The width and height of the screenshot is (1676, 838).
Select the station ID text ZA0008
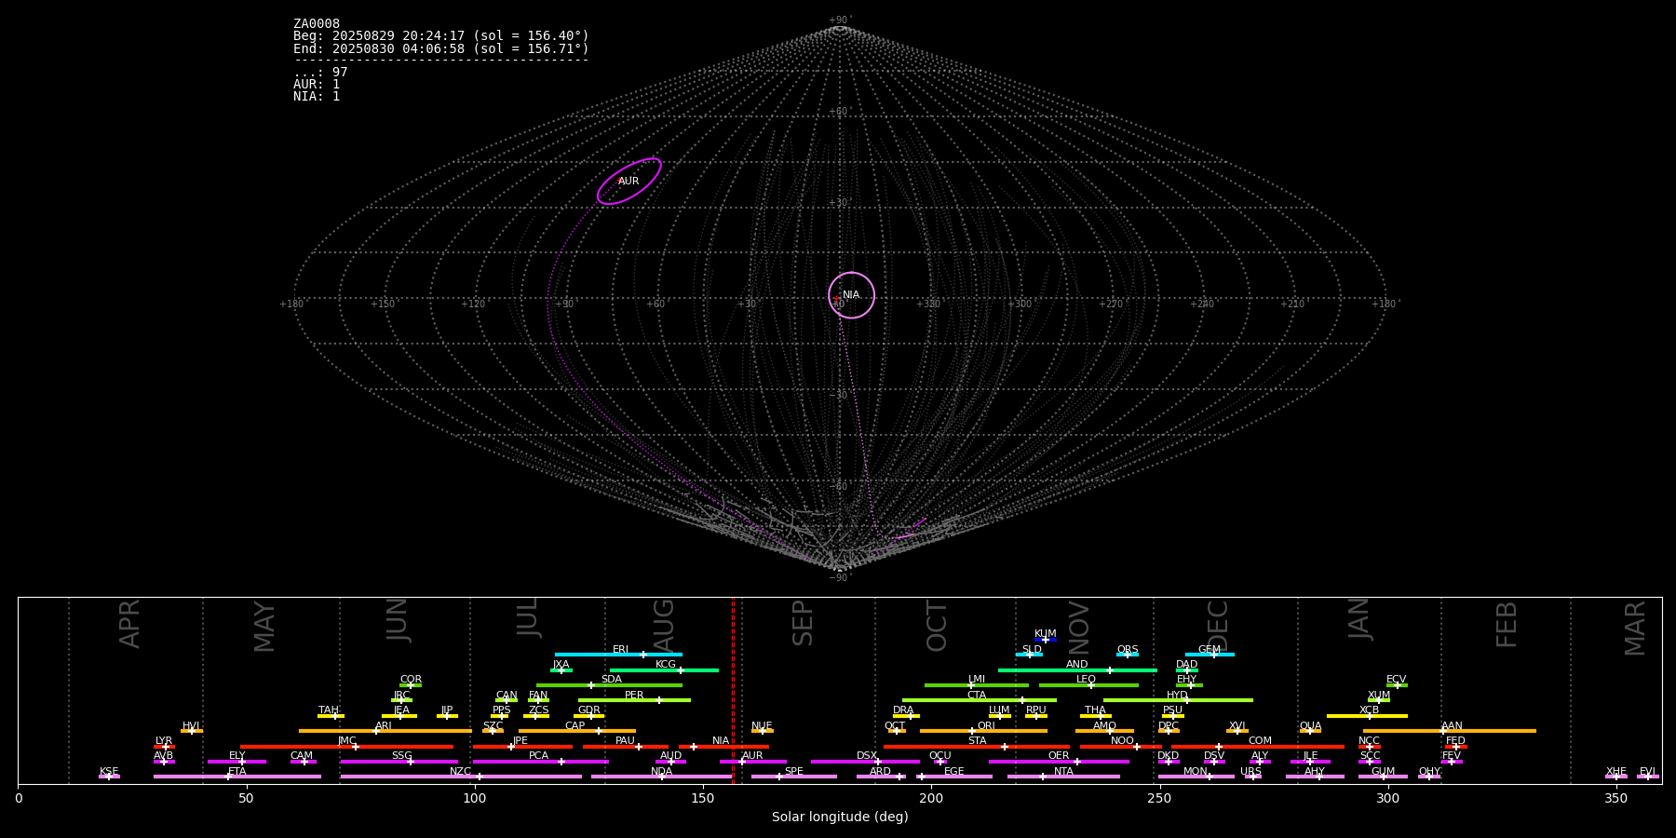pyautogui.click(x=317, y=24)
